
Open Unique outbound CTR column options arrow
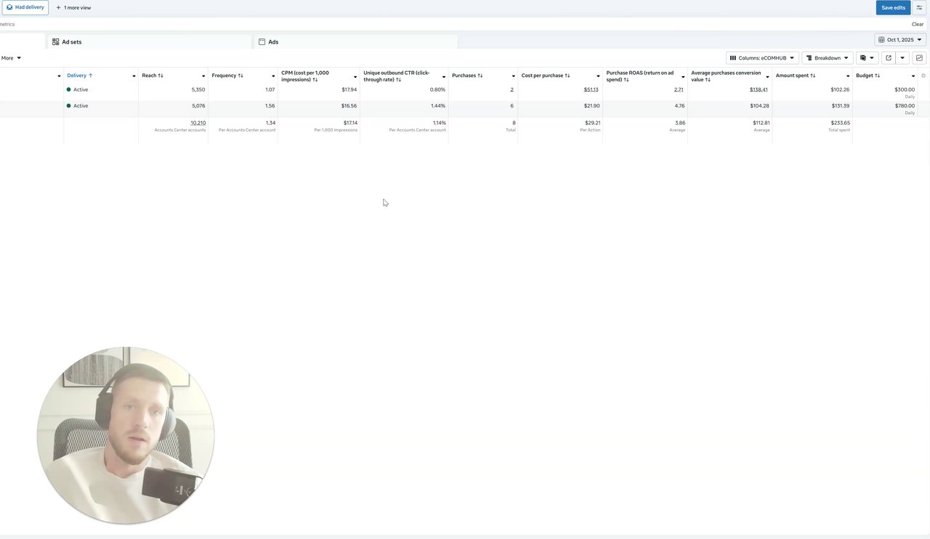point(444,76)
